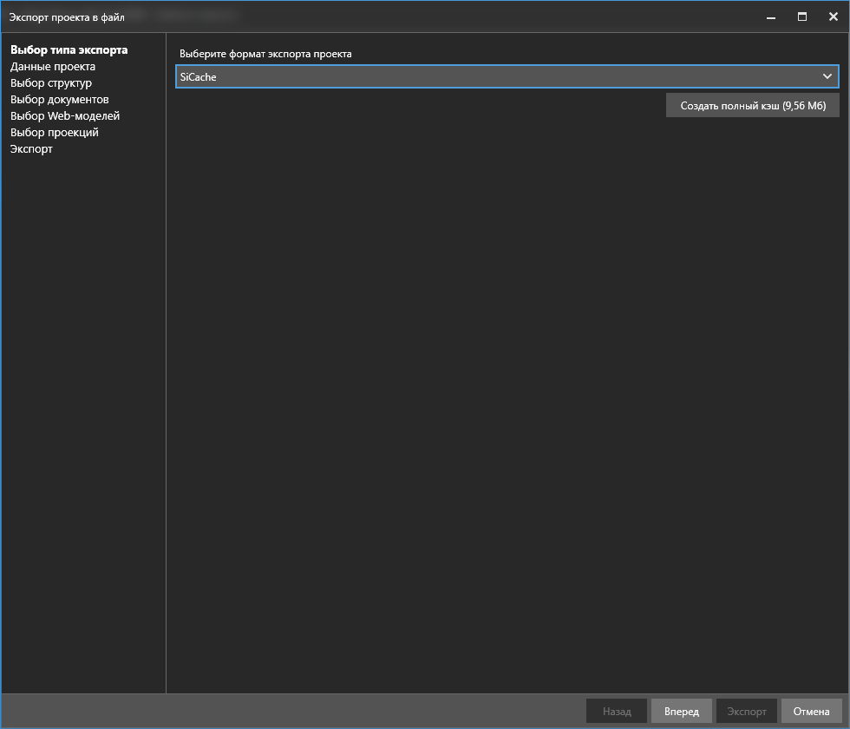The width and height of the screenshot is (850, 729).
Task: Click the chevron arrow of format combo box
Action: click(x=827, y=77)
